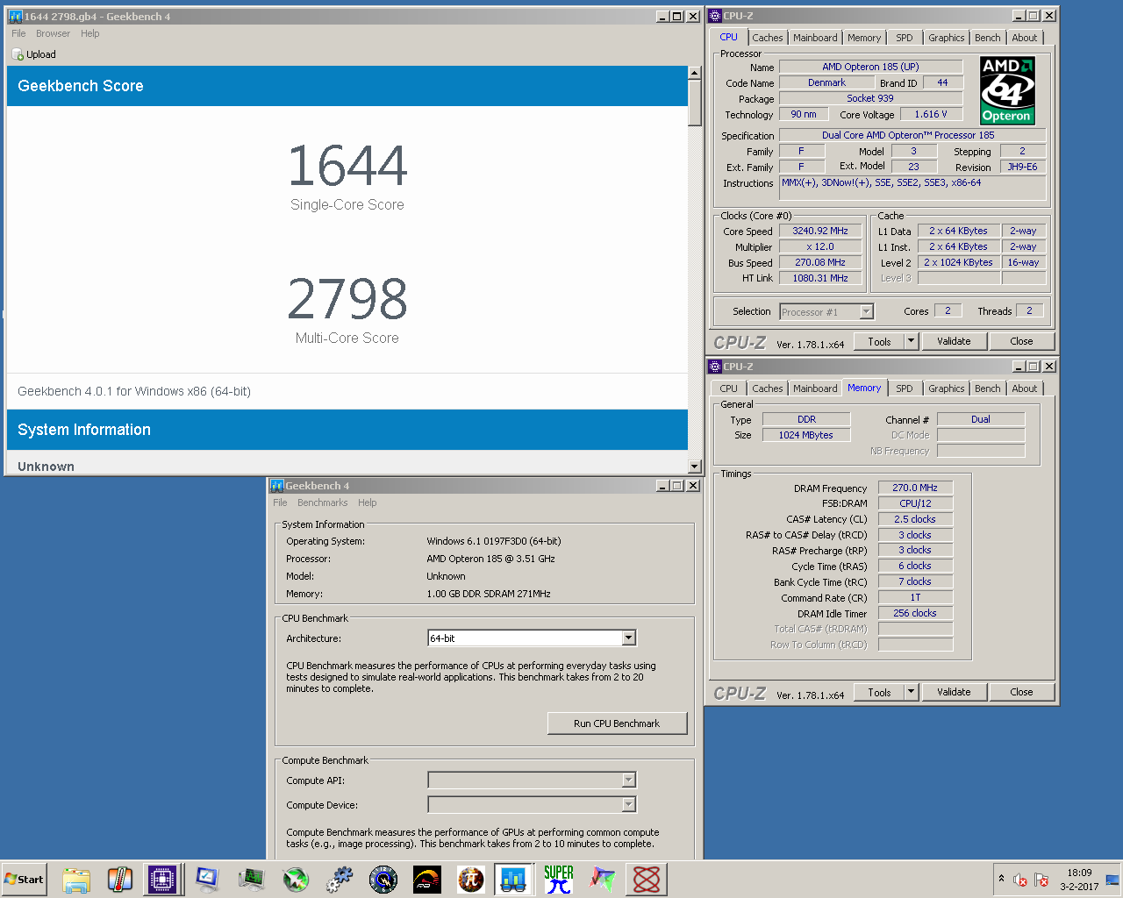Open the Tools dropdown arrow in bottom CPU-Z

(x=911, y=692)
